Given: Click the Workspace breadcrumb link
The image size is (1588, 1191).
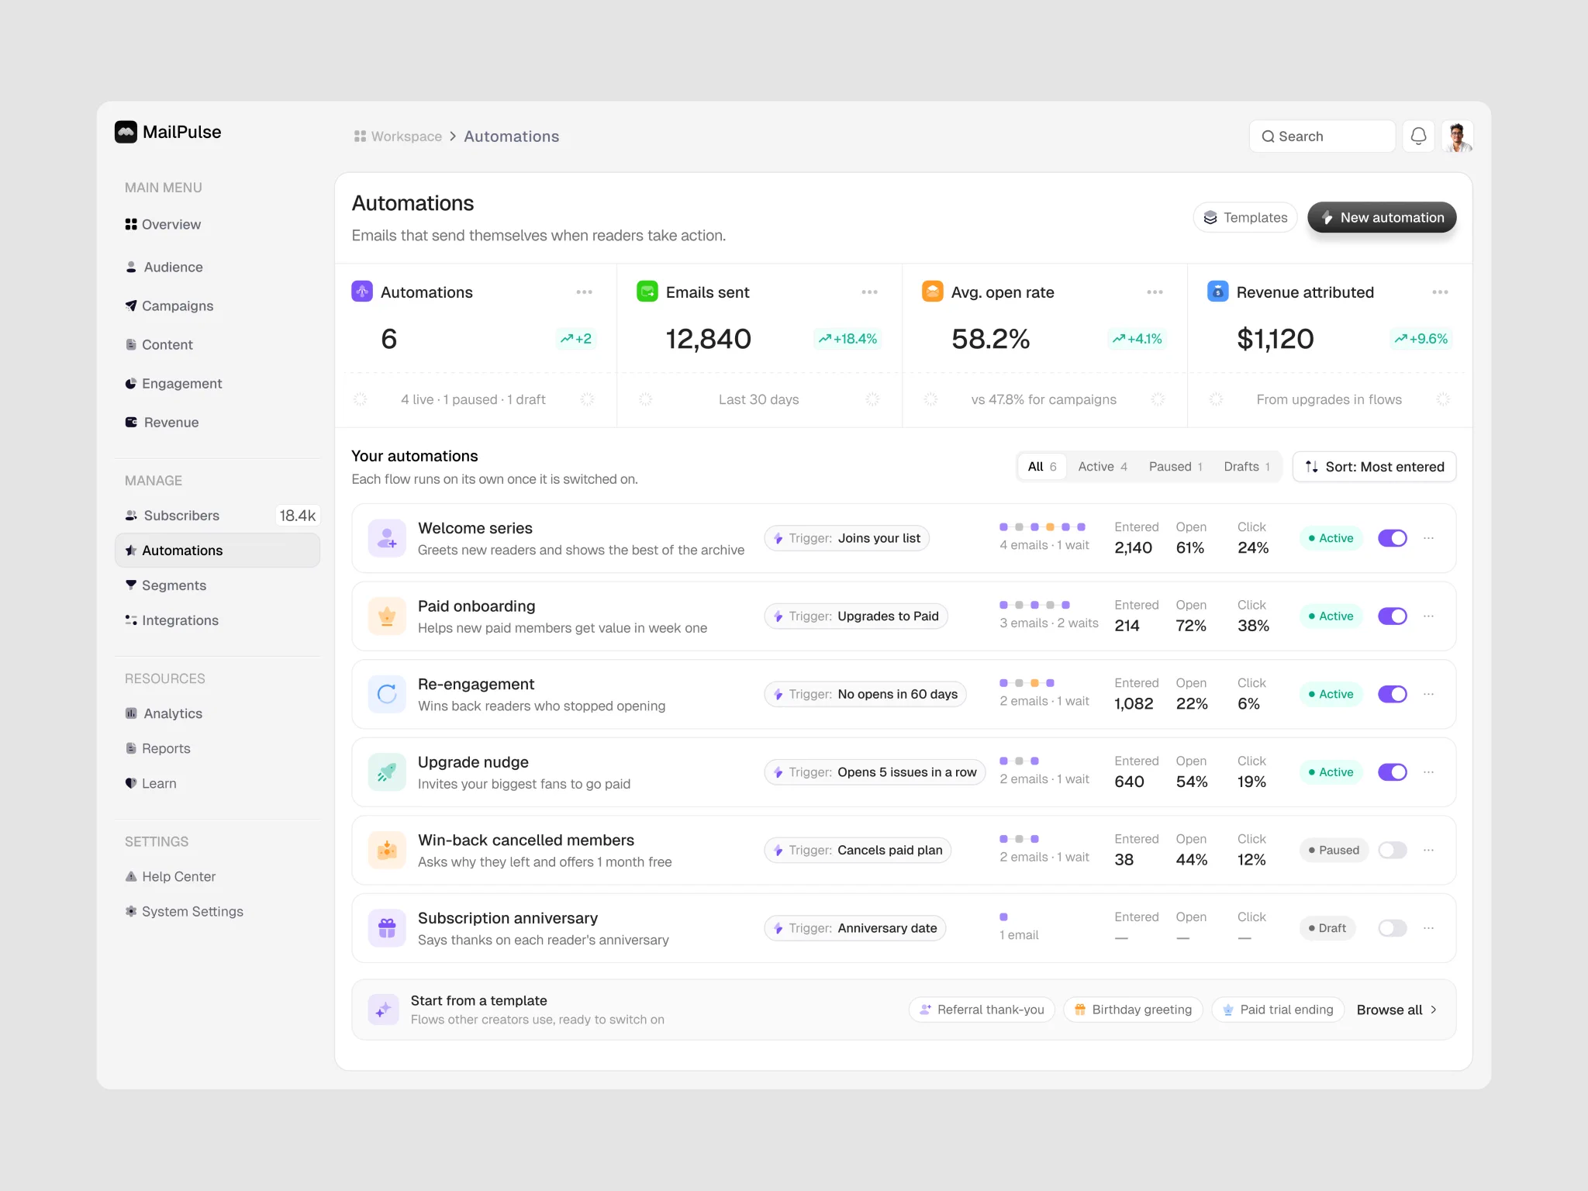Looking at the screenshot, I should tap(406, 136).
